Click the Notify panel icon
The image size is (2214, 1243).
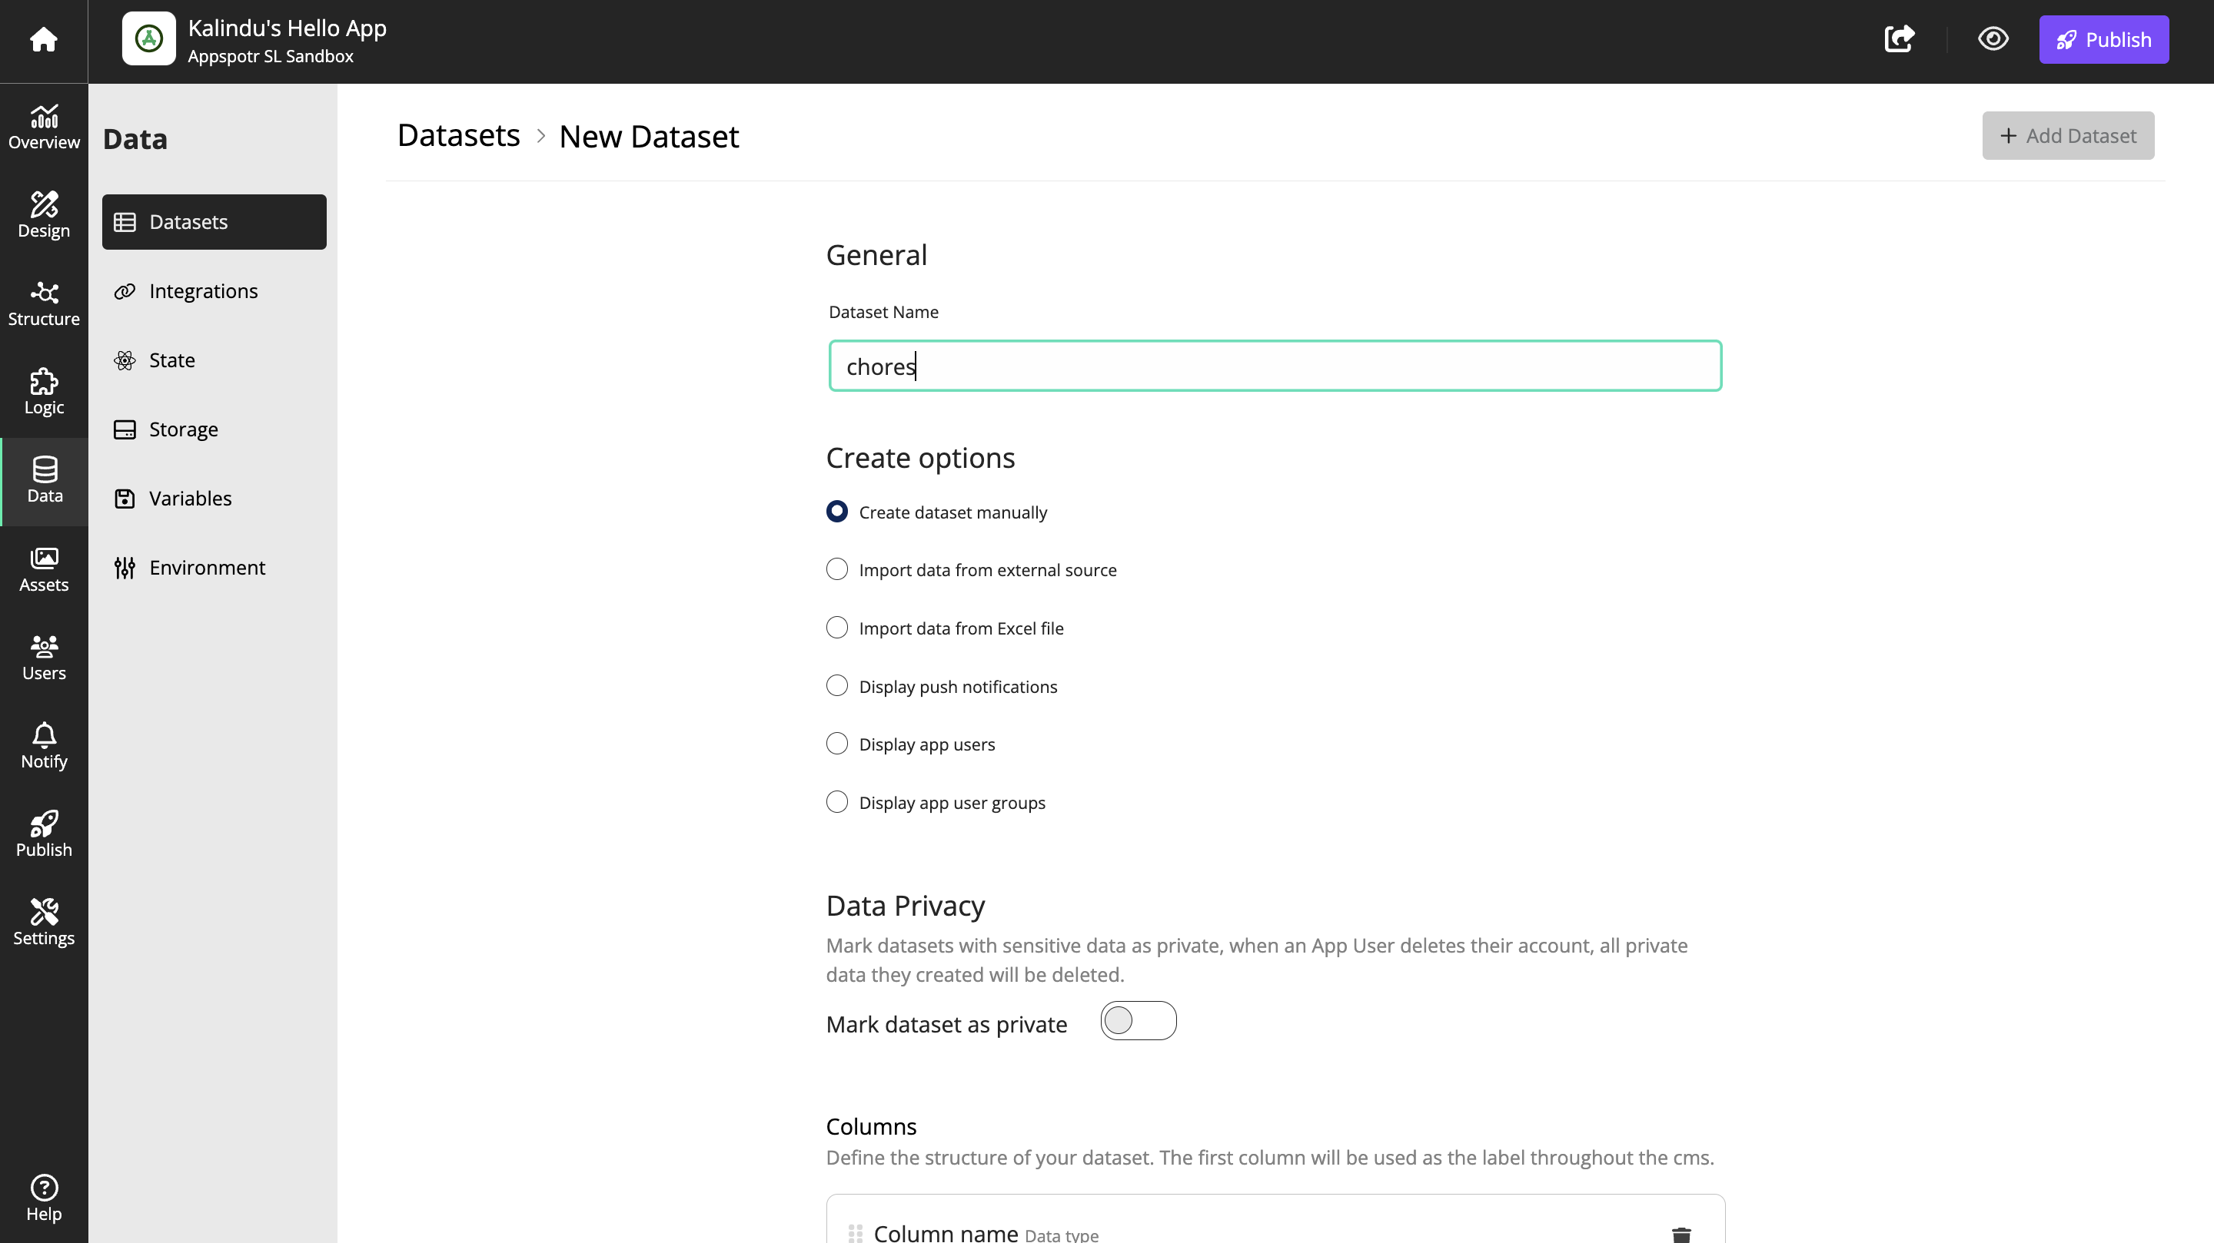click(x=44, y=746)
